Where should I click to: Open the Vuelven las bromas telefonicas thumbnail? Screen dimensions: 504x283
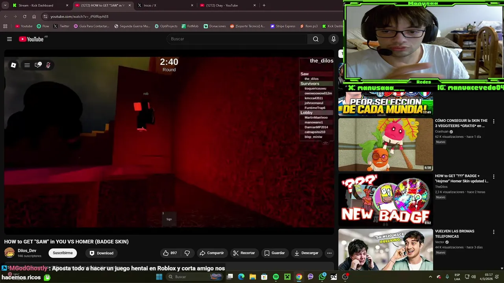coord(385,250)
